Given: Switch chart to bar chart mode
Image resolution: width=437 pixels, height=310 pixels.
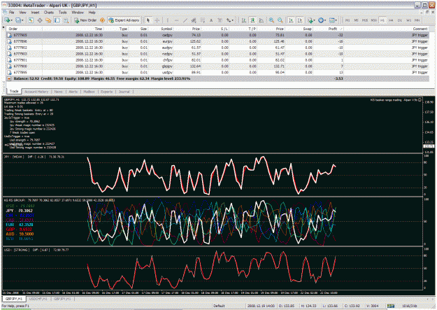Looking at the screenshot, I should [x=243, y=20].
